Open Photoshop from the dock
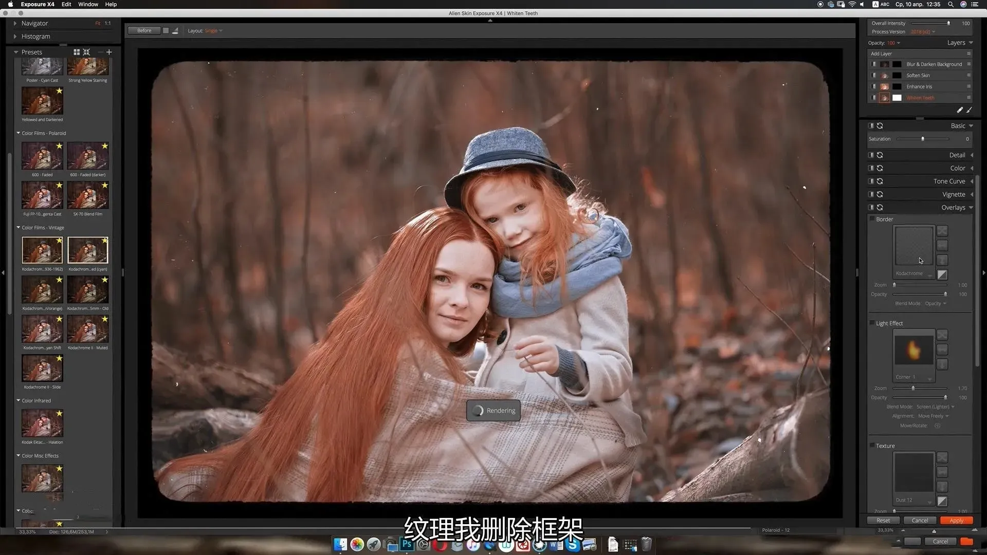The width and height of the screenshot is (987, 555). (407, 545)
